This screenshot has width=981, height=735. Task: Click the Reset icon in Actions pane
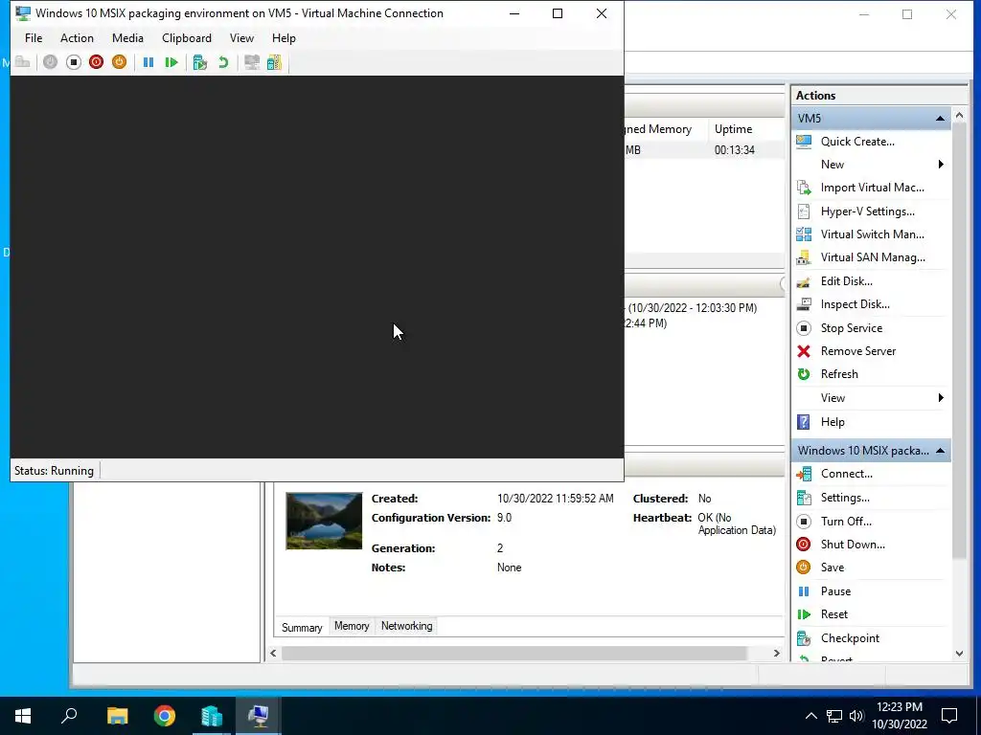coord(804,614)
